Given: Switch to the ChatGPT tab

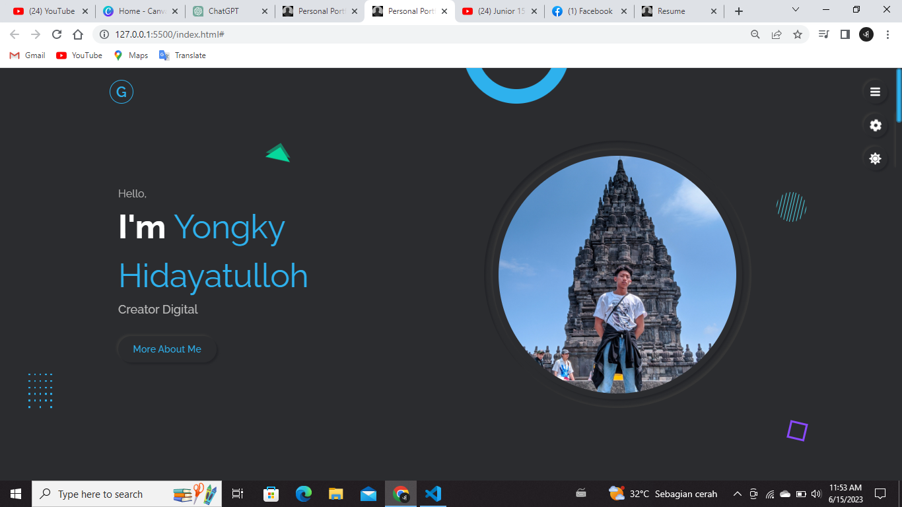Looking at the screenshot, I should 225,11.
